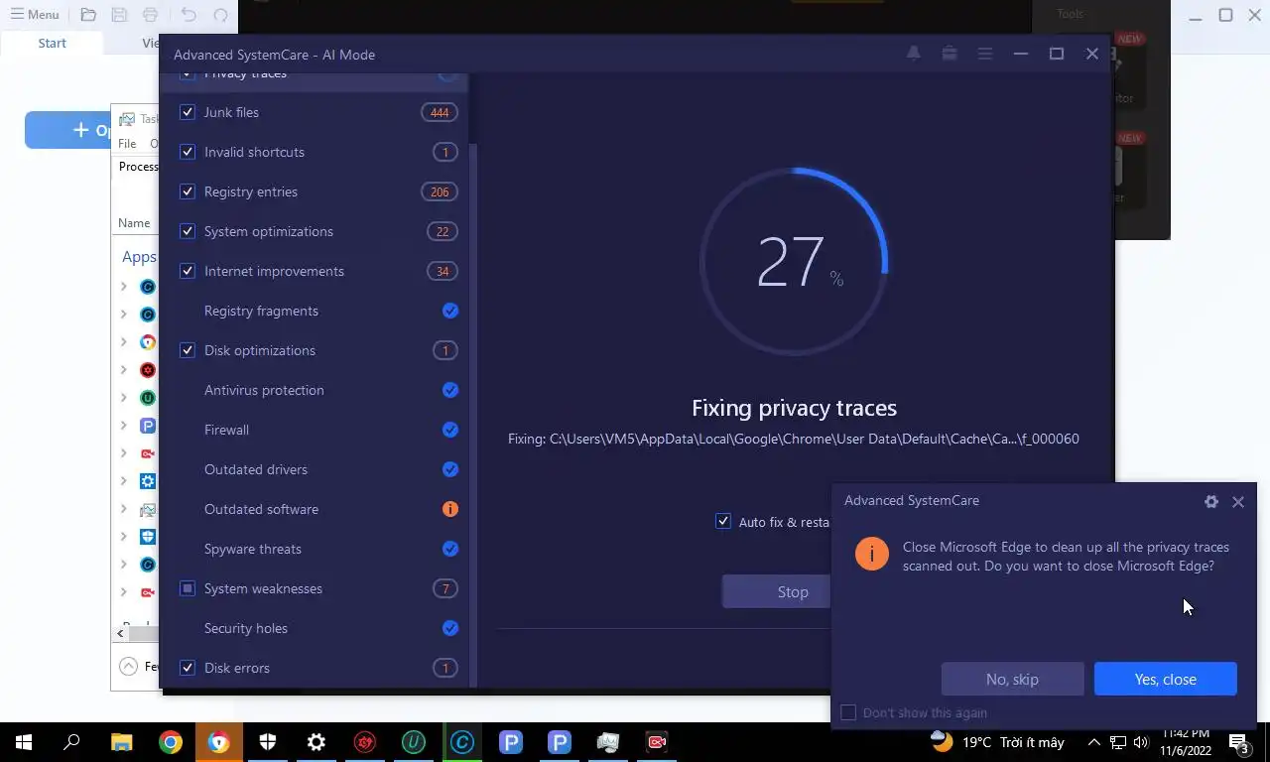Open the weather widget showing 19°C
1270x762 pixels.
coord(997,742)
